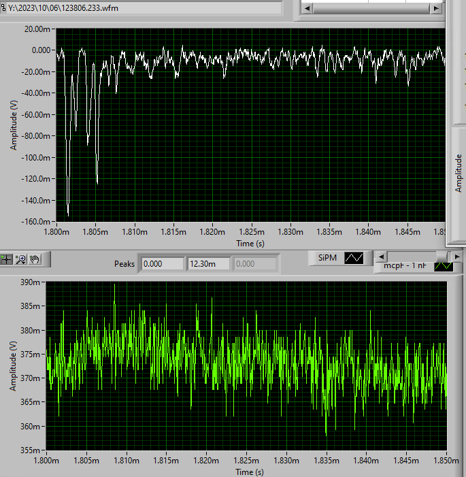Click the Peaks label

(x=124, y=264)
